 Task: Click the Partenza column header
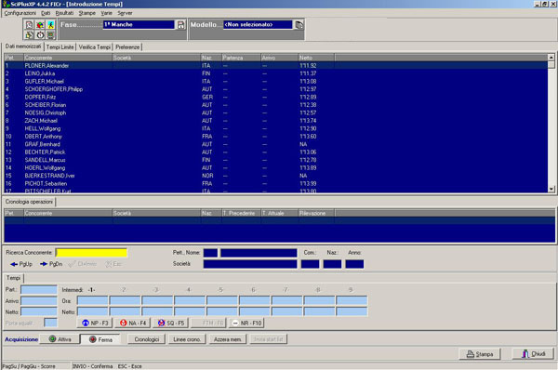[241, 58]
